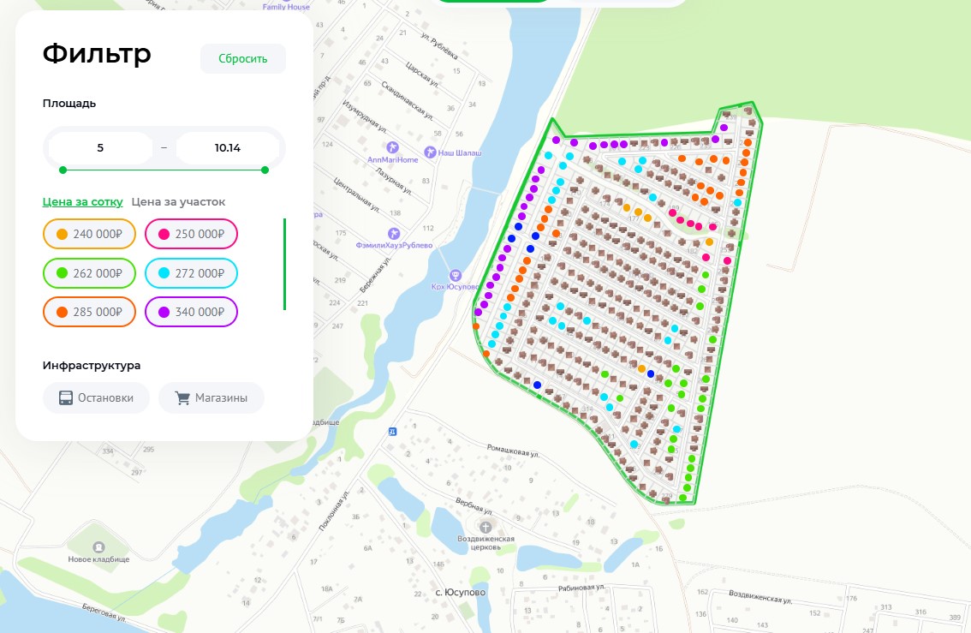Switch to Цена за участок tab

pyautogui.click(x=178, y=202)
